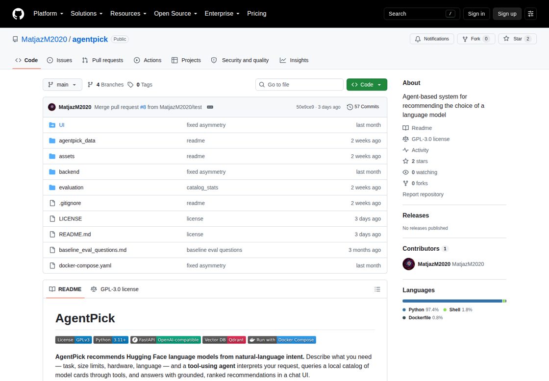Switch to Security and quality tab
The image size is (549, 381).
point(240,60)
